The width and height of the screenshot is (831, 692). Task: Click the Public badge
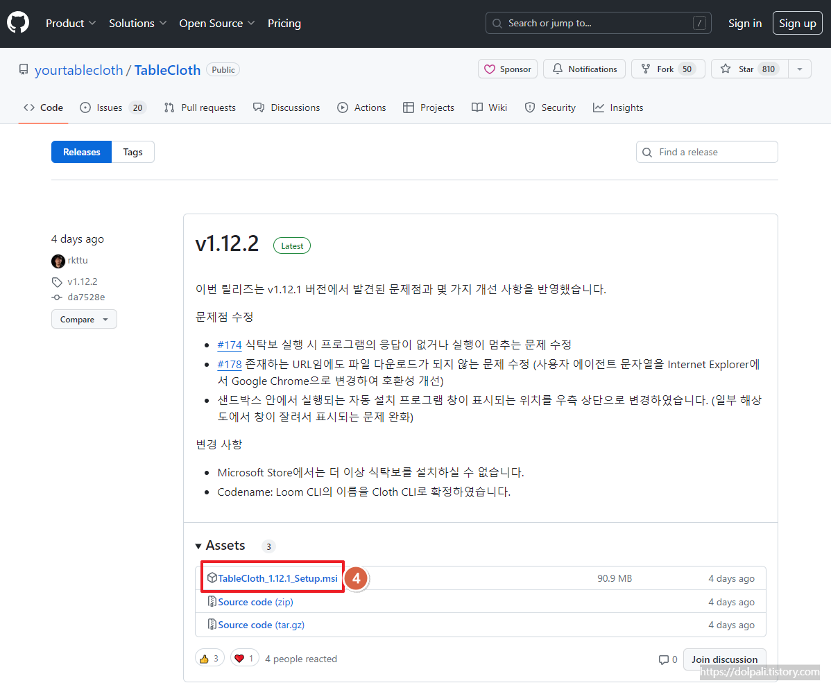223,70
